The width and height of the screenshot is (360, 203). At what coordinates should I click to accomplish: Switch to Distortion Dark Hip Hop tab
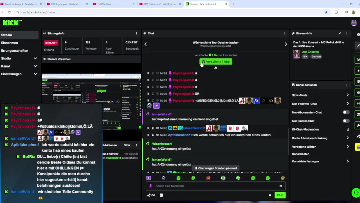pyautogui.click(x=160, y=4)
